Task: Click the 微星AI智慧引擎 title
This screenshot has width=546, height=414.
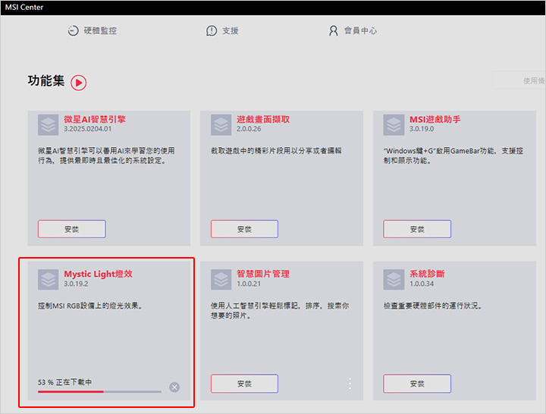Action: point(95,120)
